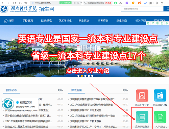Open the browser home page icon
The image size is (169, 129).
(x=20, y=3)
